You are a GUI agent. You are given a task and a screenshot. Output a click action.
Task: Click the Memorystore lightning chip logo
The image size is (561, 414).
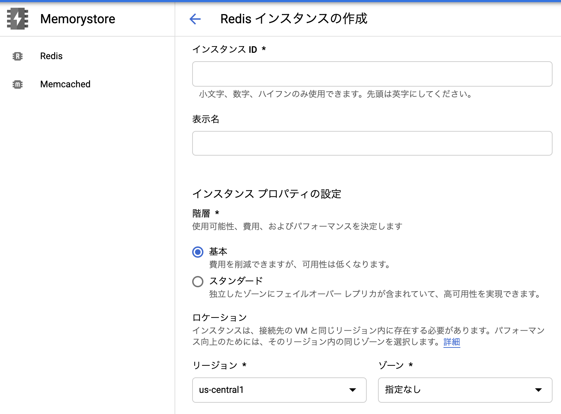[x=18, y=19]
